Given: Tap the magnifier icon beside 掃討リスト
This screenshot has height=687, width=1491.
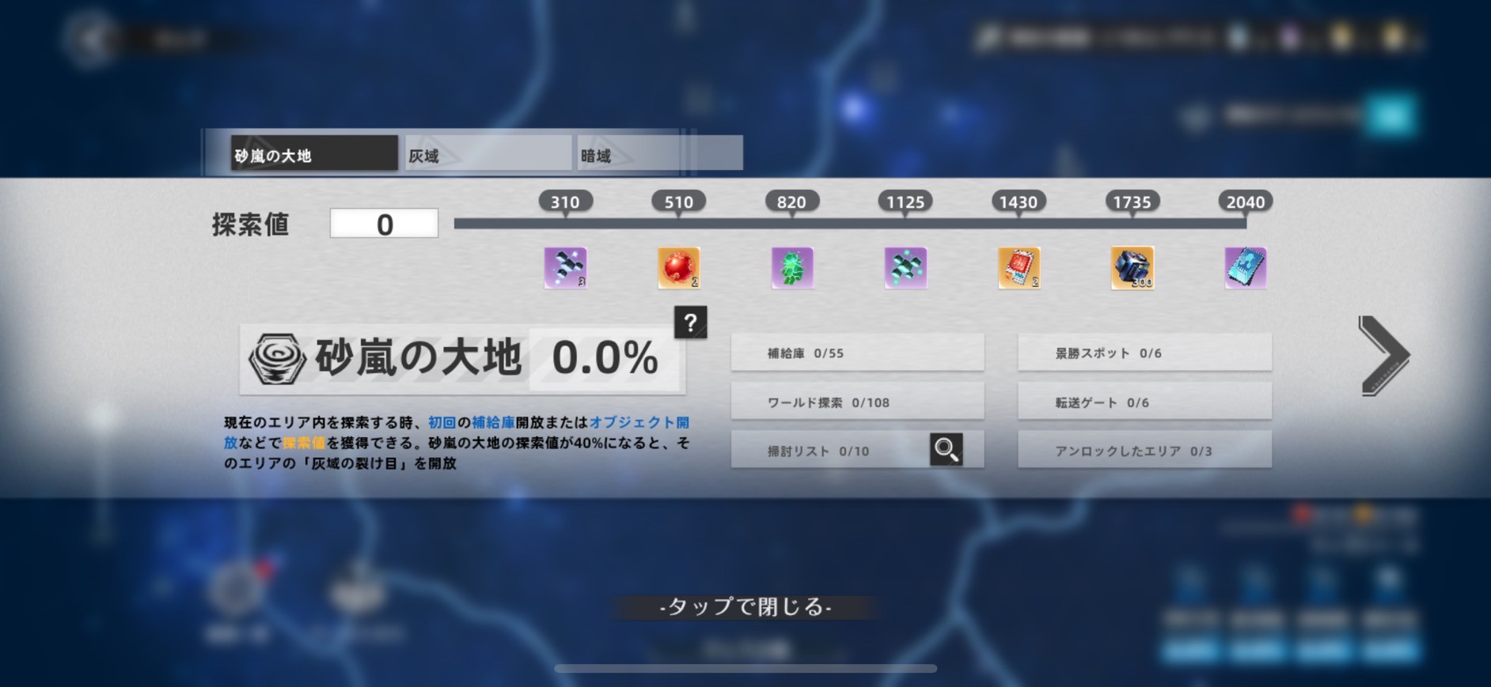Looking at the screenshot, I should coord(946,449).
